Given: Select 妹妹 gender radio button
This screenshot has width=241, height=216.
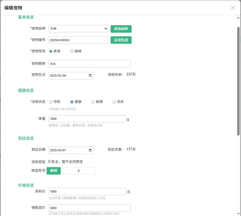Looking at the screenshot, I should click(x=72, y=51).
